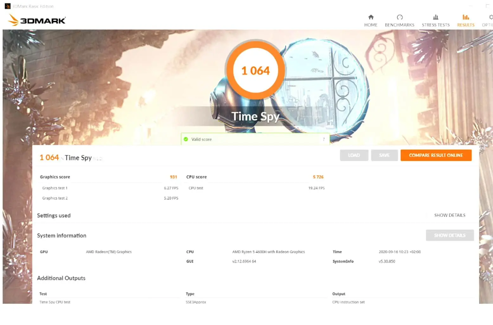Click the LOAD button

pyautogui.click(x=354, y=155)
